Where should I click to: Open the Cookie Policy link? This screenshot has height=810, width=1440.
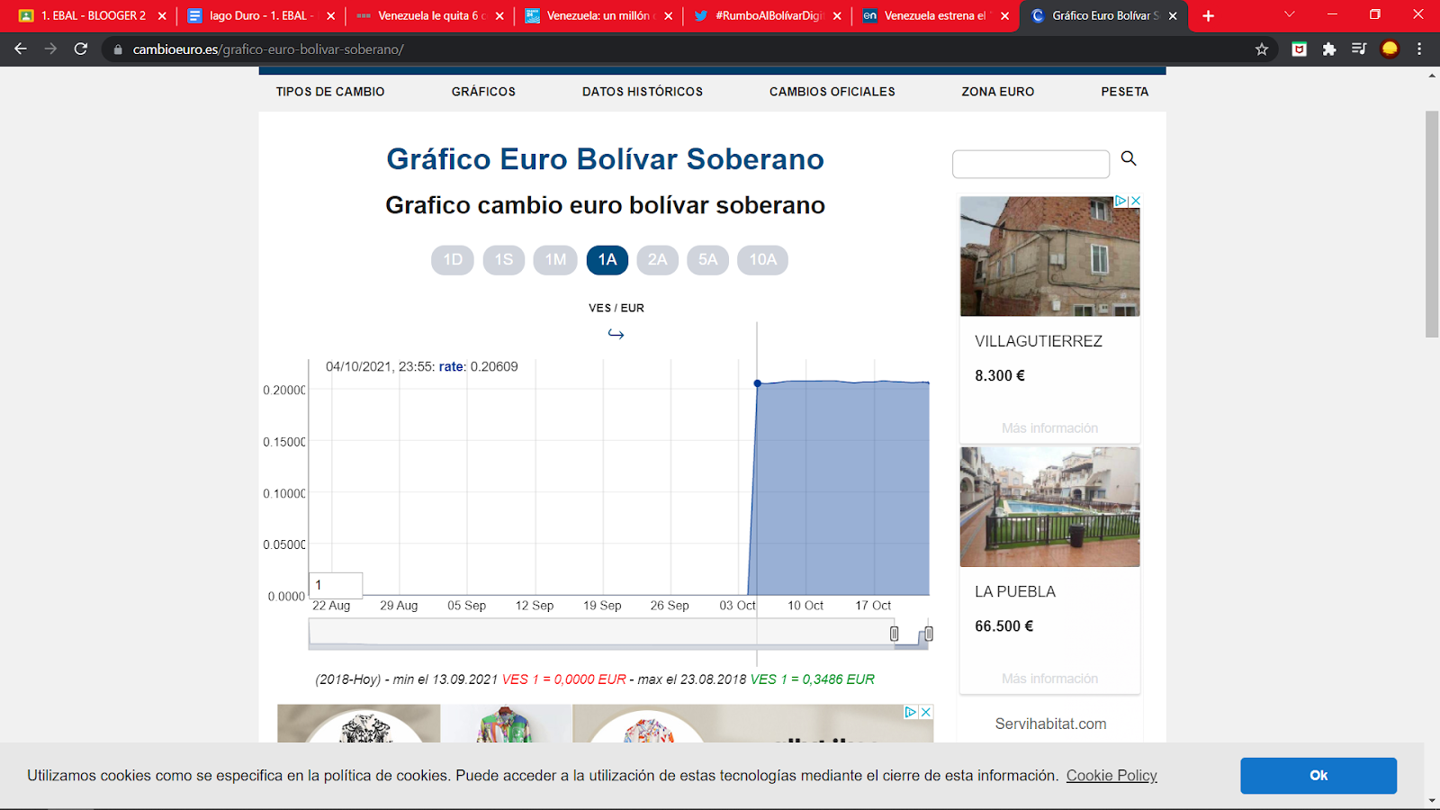point(1111,776)
